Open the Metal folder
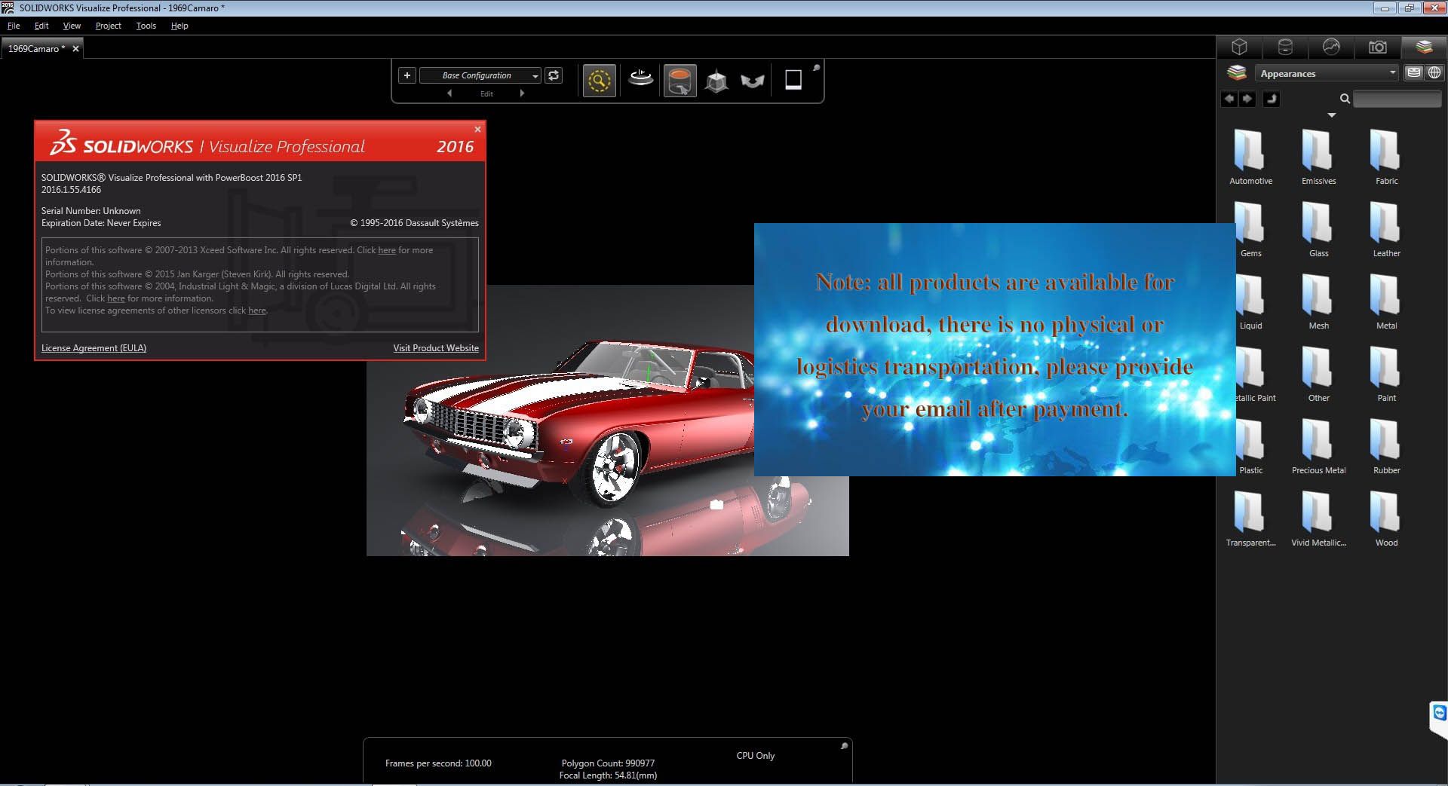Image resolution: width=1448 pixels, height=786 pixels. tap(1386, 301)
